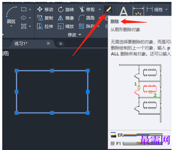The image size is (176, 150).
Task: Select the Move (移动) tool
Action: tap(45, 9)
